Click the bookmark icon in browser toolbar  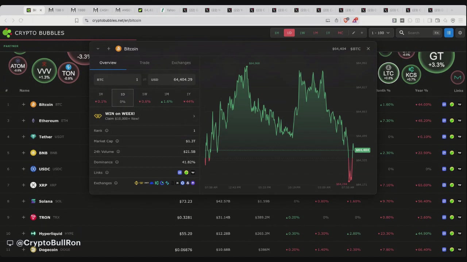(77, 20)
